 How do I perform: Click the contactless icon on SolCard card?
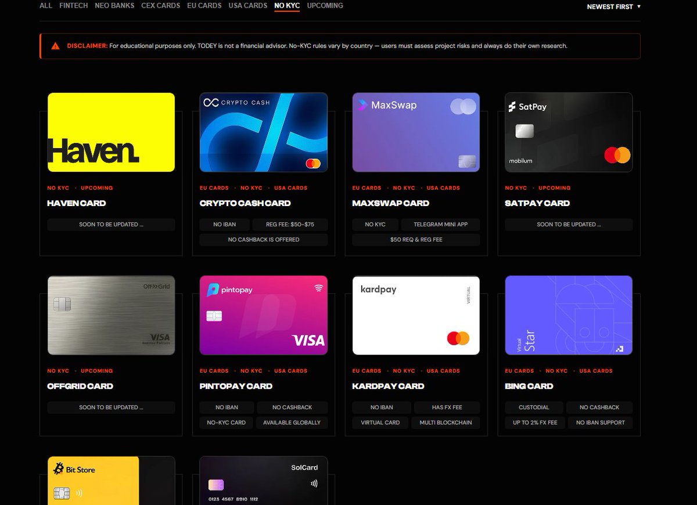point(314,482)
